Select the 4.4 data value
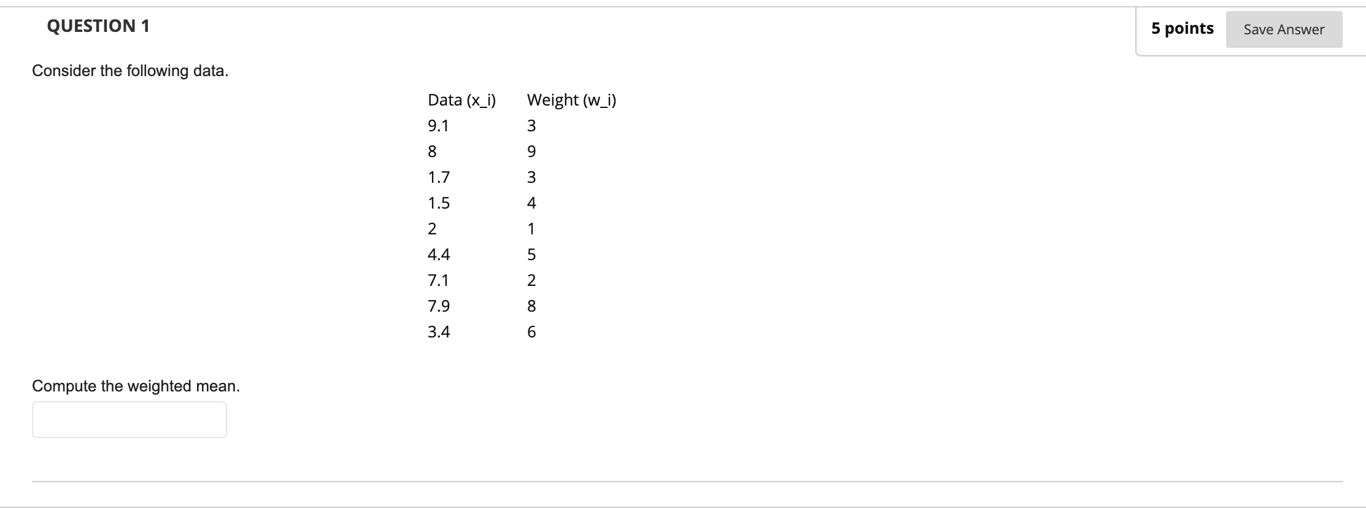The width and height of the screenshot is (1366, 508). [x=439, y=255]
